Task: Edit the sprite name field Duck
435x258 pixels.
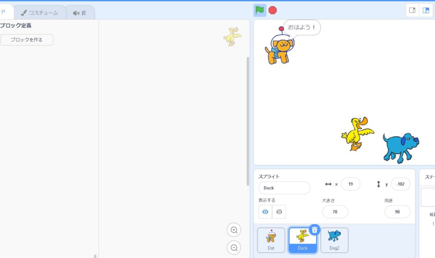Action: 284,188
